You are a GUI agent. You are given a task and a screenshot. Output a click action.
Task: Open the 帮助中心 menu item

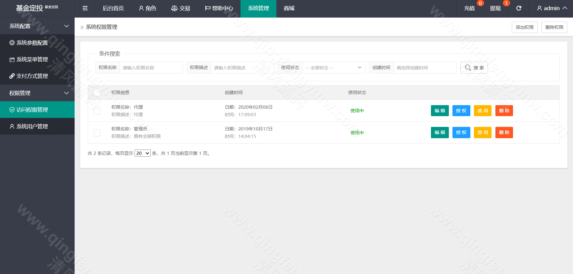219,8
